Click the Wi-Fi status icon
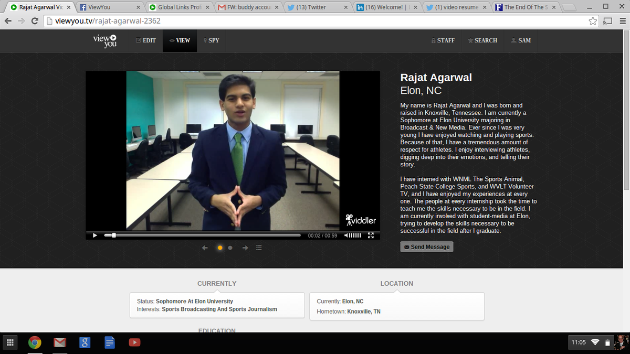 pos(595,342)
